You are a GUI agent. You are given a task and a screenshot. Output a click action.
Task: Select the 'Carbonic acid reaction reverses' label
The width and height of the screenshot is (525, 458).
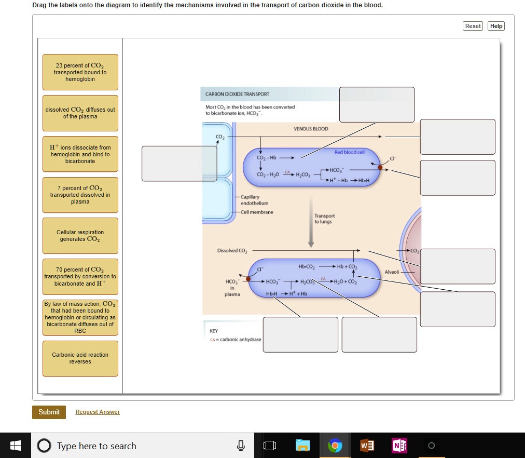pyautogui.click(x=80, y=358)
